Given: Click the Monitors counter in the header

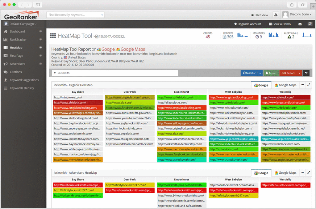Looking at the screenshot, I should (259, 35).
